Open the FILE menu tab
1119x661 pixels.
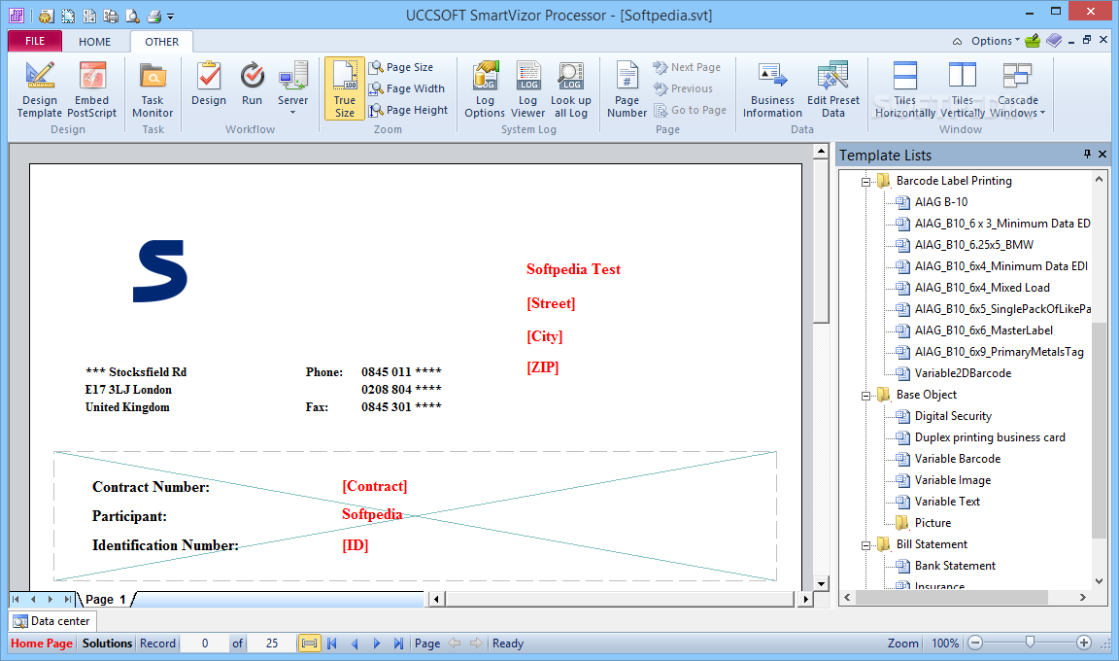pyautogui.click(x=35, y=41)
